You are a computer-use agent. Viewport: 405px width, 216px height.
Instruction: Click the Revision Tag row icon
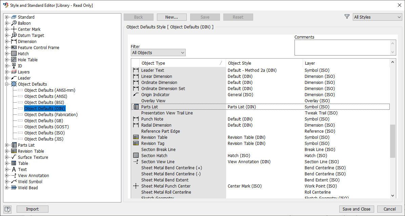point(136,144)
